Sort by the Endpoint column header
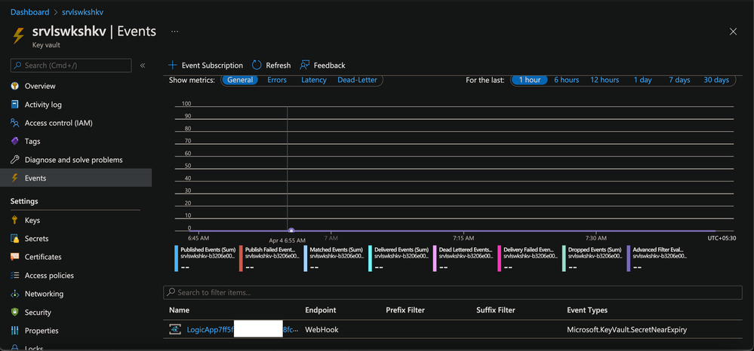The image size is (754, 351). 320,310
